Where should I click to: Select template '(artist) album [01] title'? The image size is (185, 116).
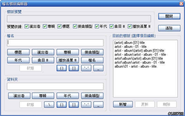coord(130,43)
